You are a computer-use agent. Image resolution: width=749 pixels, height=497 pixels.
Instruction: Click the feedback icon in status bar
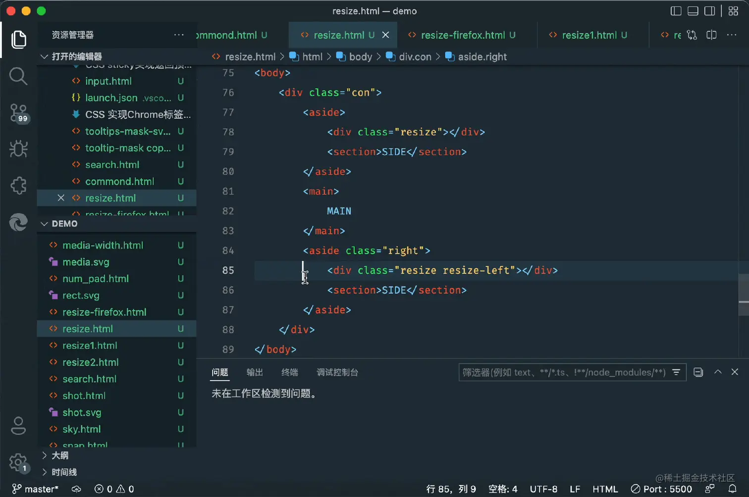pyautogui.click(x=710, y=489)
